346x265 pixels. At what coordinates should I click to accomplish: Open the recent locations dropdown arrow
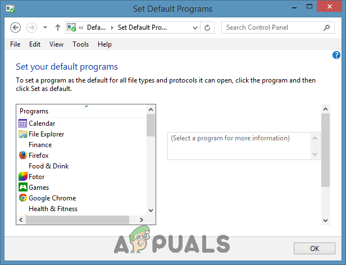(x=45, y=28)
